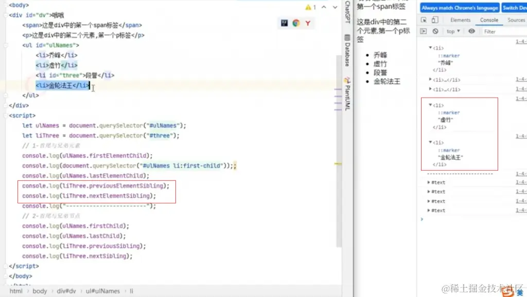
Task: Click console.log(ulNames.firstElementChild) line
Action: (87, 156)
